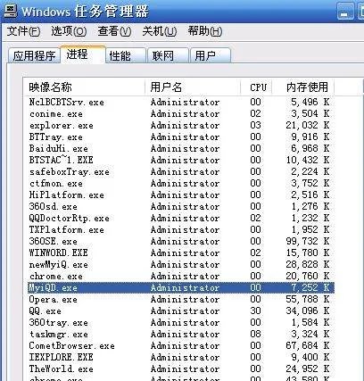Select the CometBrowser.exe process row
The height and width of the screenshot is (381, 364).
pyautogui.click(x=181, y=346)
